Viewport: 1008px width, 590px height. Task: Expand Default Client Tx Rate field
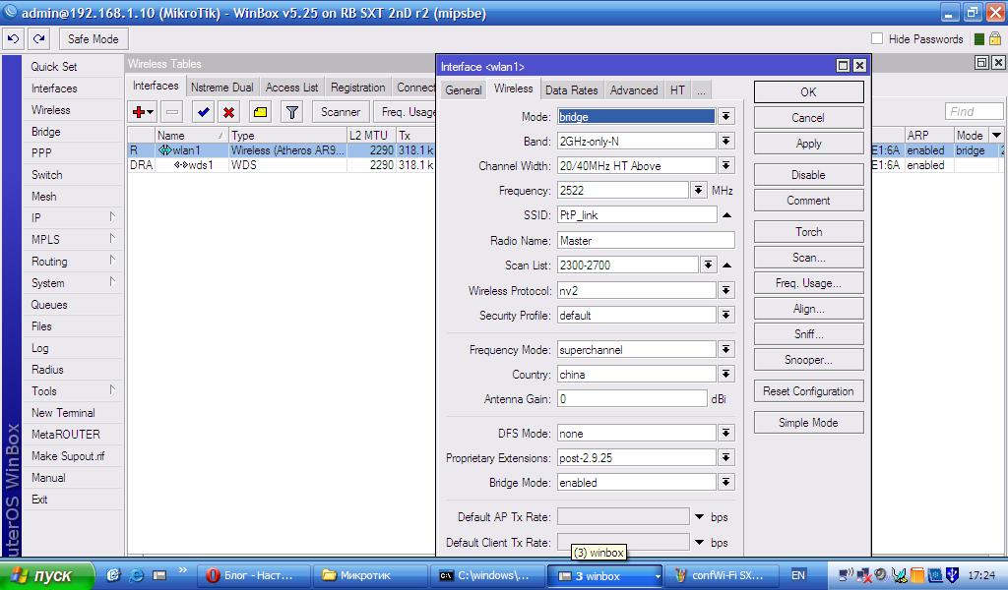(700, 543)
